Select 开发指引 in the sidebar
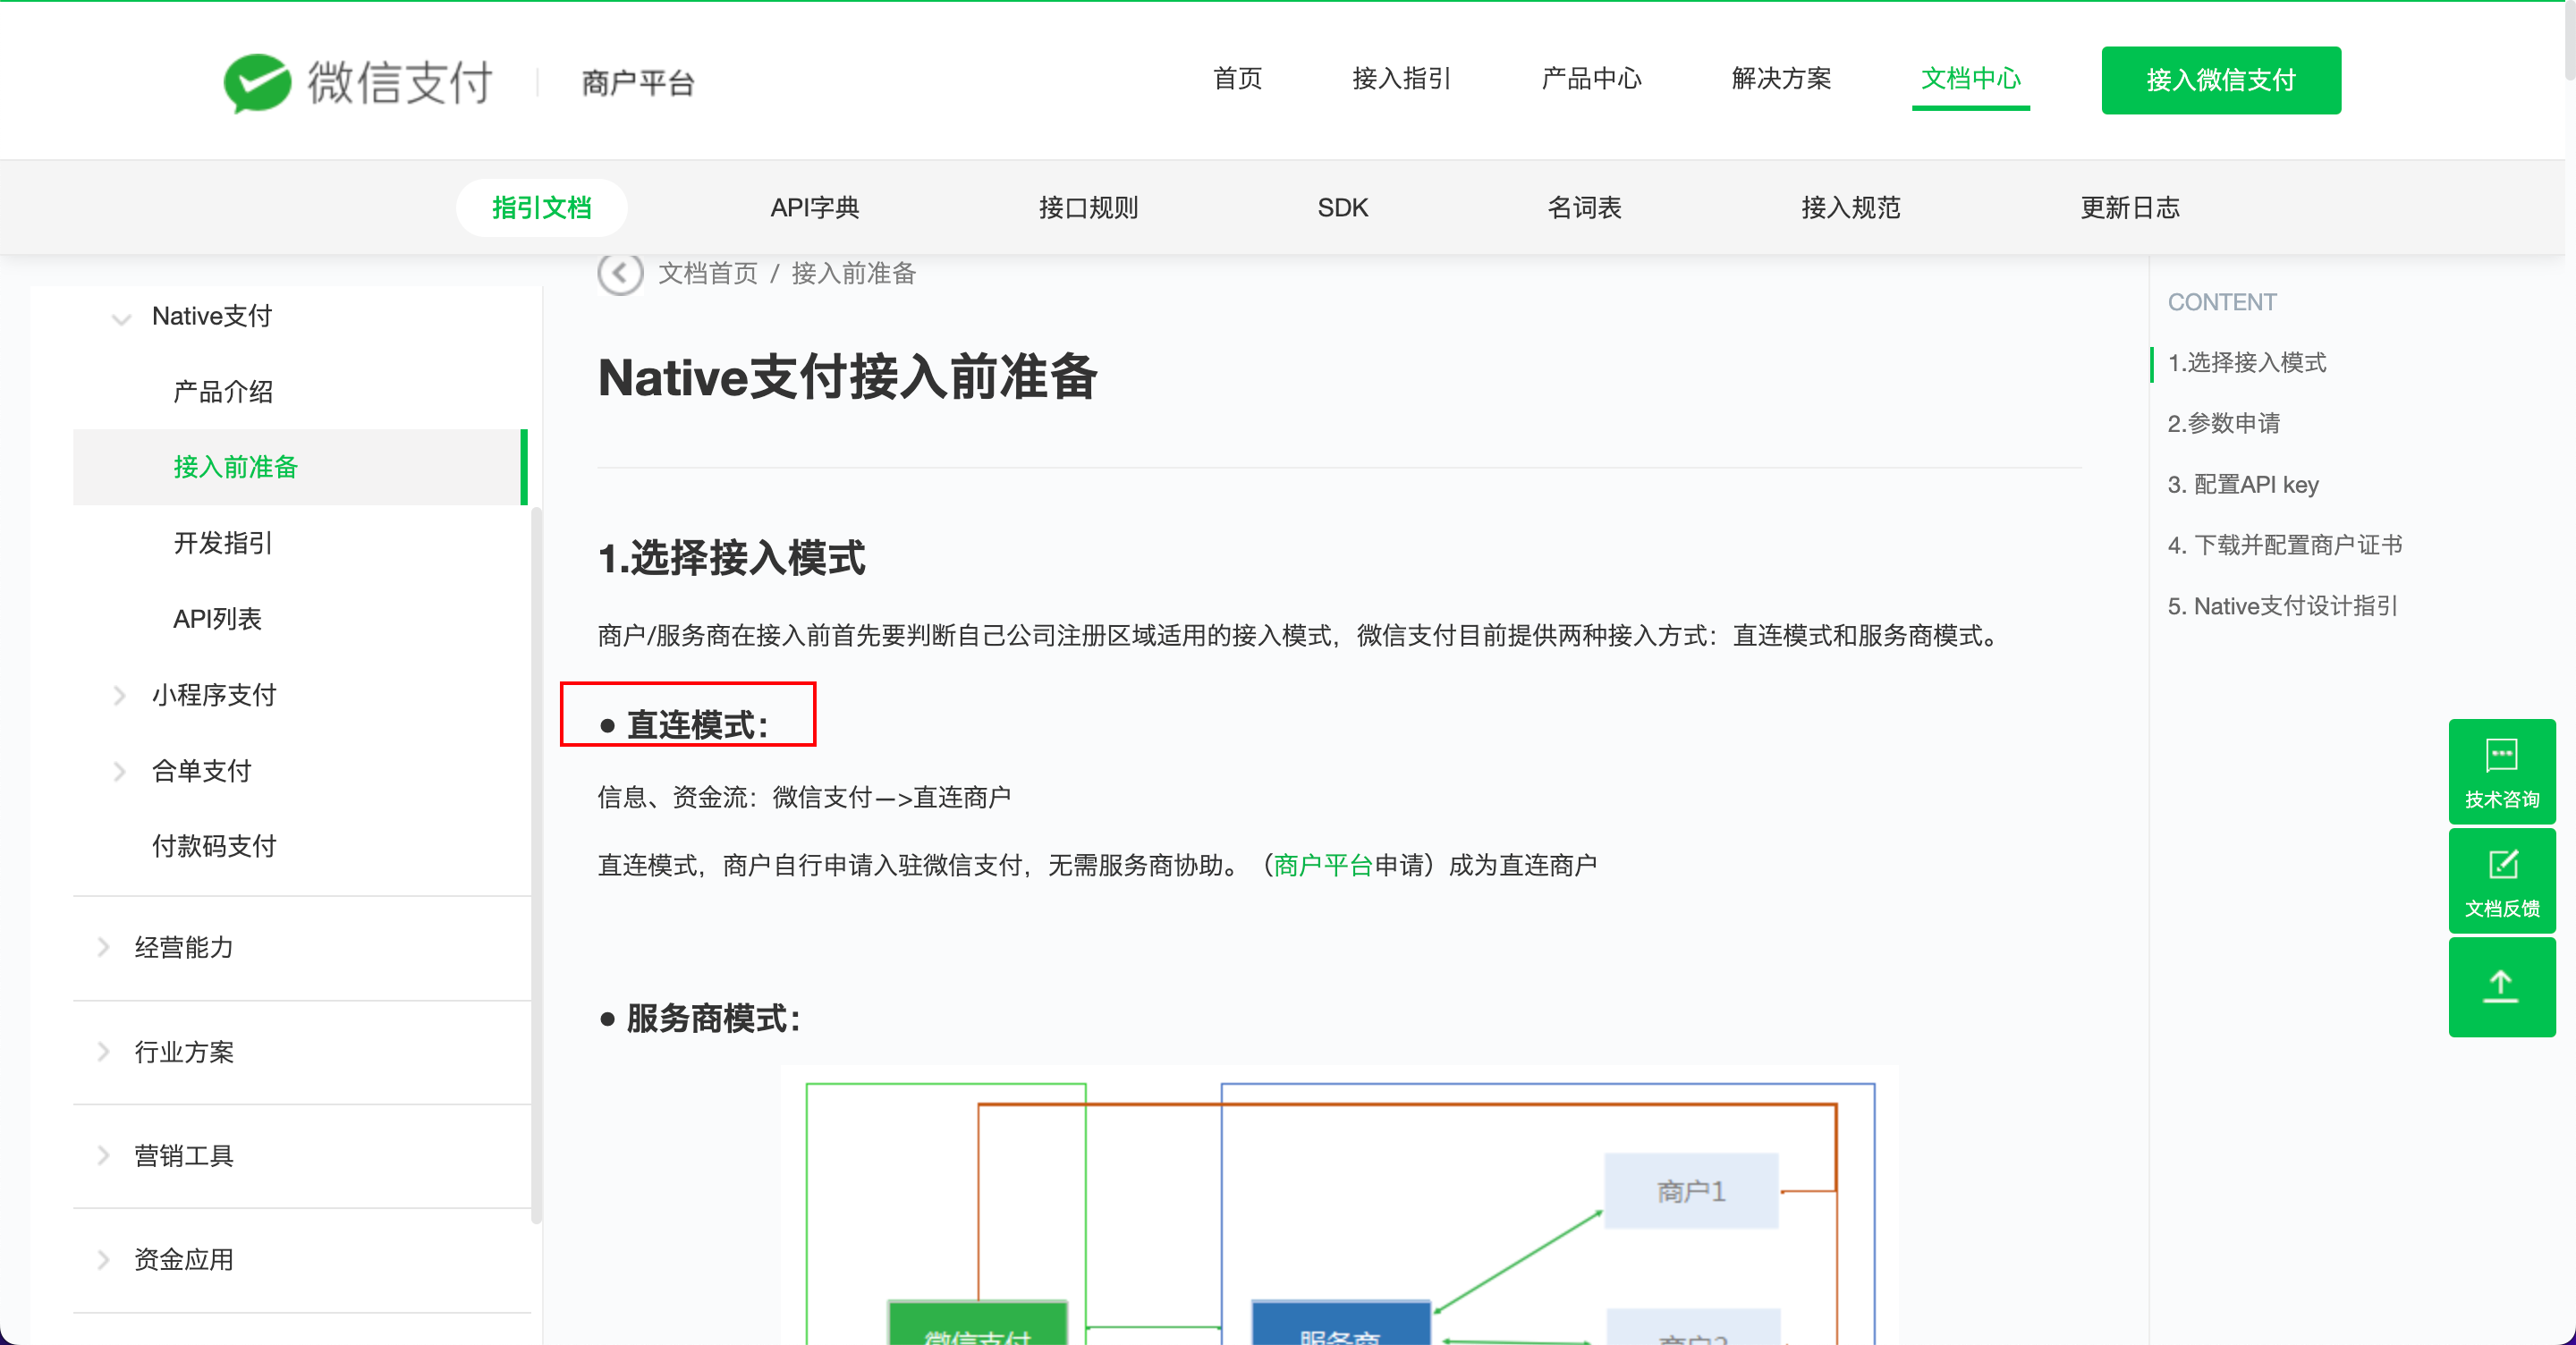2576x1345 pixels. (223, 543)
